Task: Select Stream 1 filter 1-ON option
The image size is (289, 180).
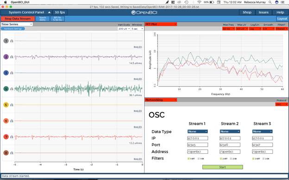Action: coord(199,158)
